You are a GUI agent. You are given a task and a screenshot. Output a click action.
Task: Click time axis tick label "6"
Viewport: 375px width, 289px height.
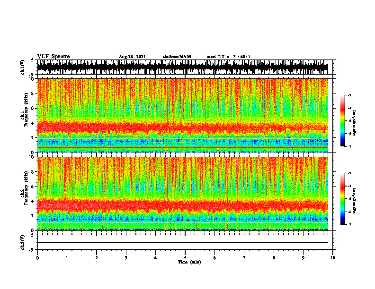click(x=215, y=258)
